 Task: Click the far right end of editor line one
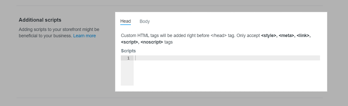pos(317,58)
